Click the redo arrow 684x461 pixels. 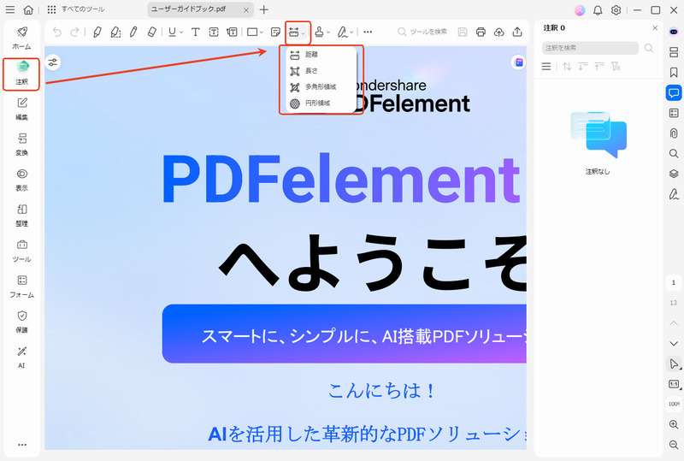pos(75,32)
